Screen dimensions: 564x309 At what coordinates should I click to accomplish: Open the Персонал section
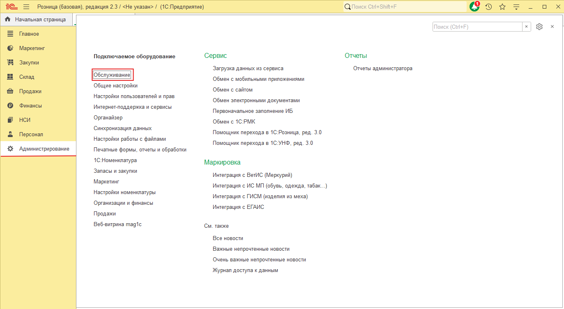38,134
